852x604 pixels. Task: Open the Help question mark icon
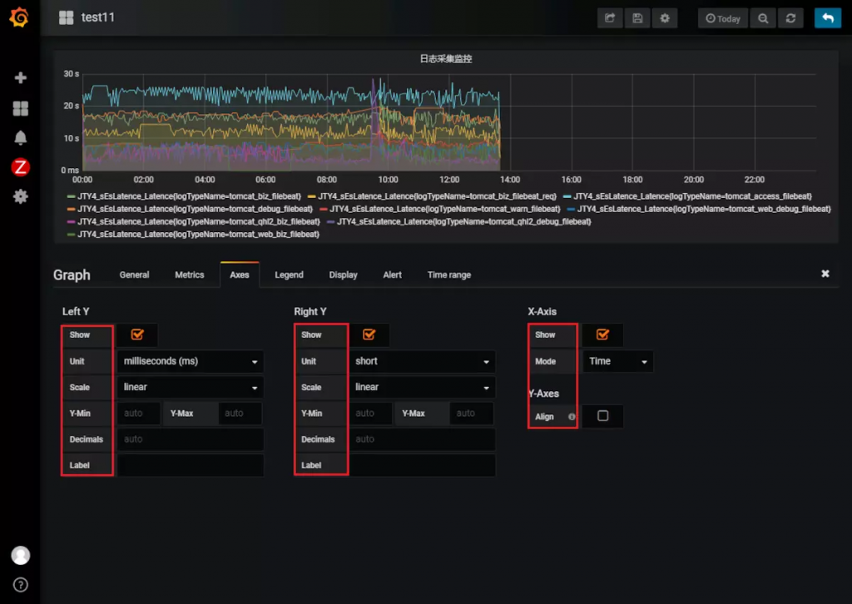(21, 585)
